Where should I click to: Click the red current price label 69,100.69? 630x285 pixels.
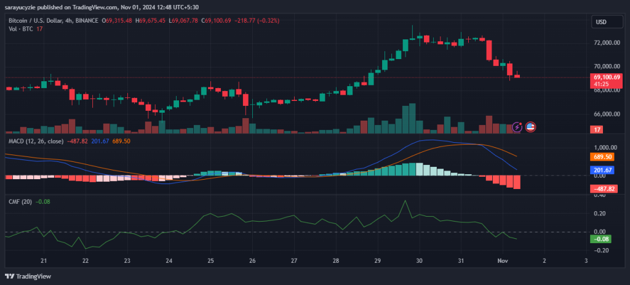tap(606, 77)
